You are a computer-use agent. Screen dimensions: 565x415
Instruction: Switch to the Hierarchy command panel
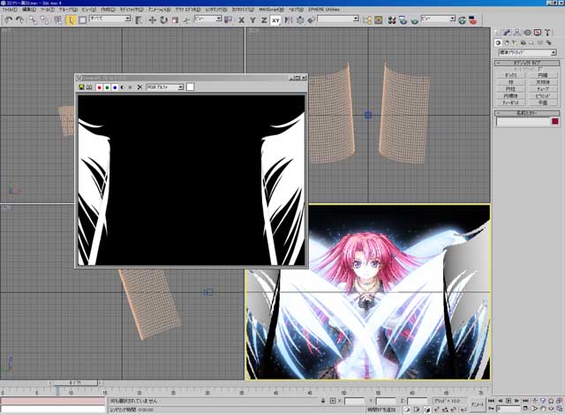click(517, 33)
